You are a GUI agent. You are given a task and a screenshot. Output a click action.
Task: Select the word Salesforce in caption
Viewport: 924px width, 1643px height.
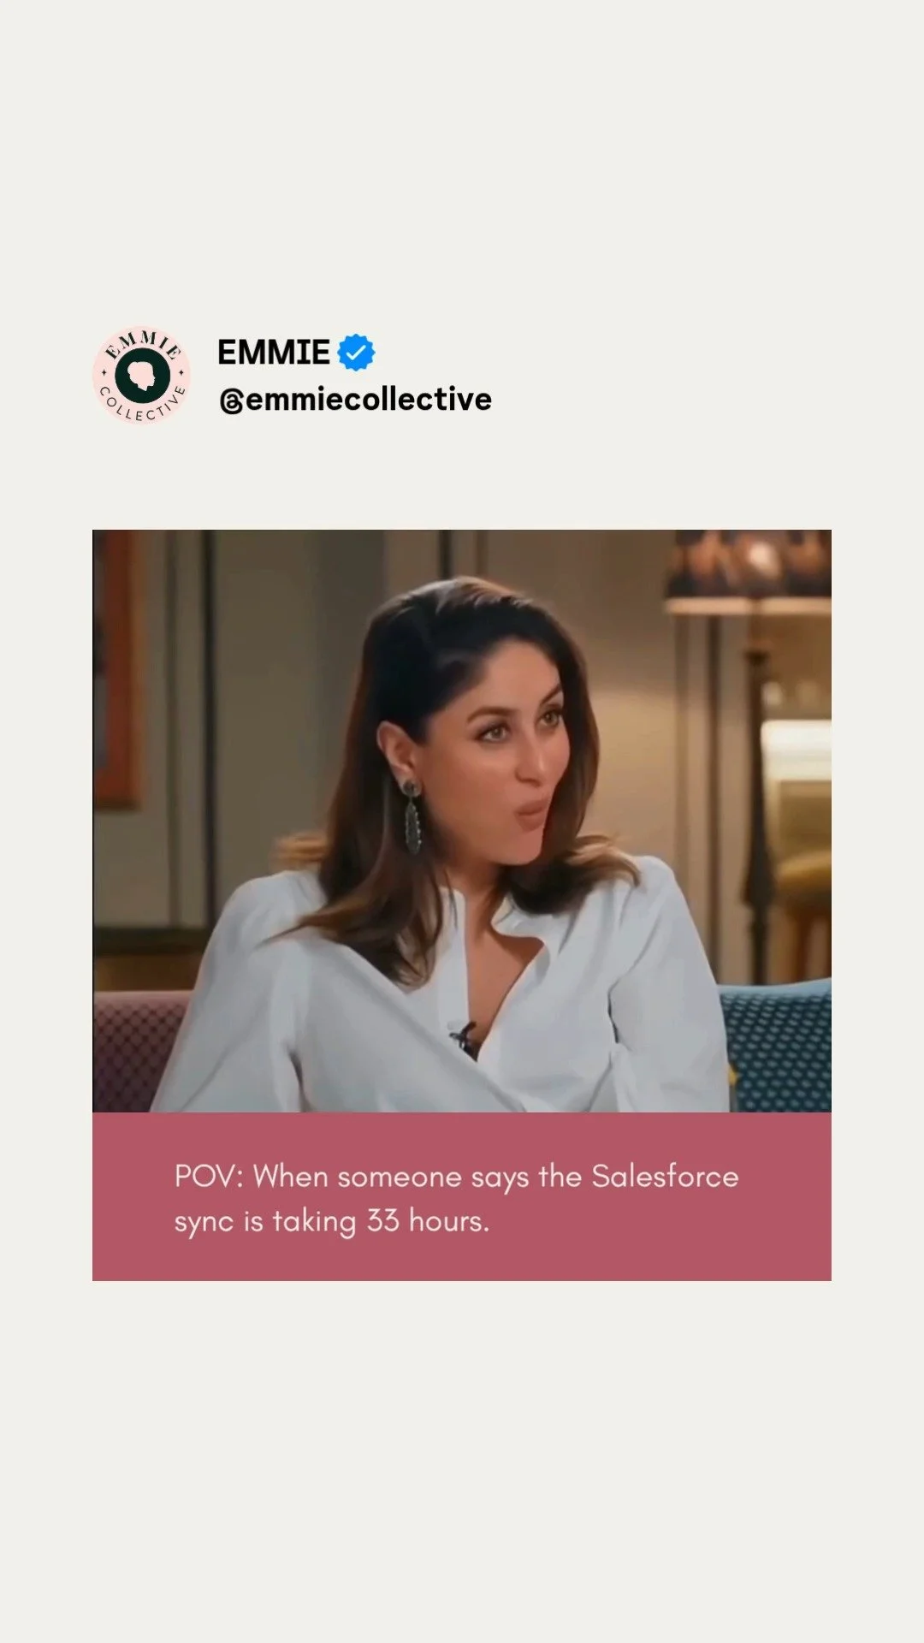665,1176
